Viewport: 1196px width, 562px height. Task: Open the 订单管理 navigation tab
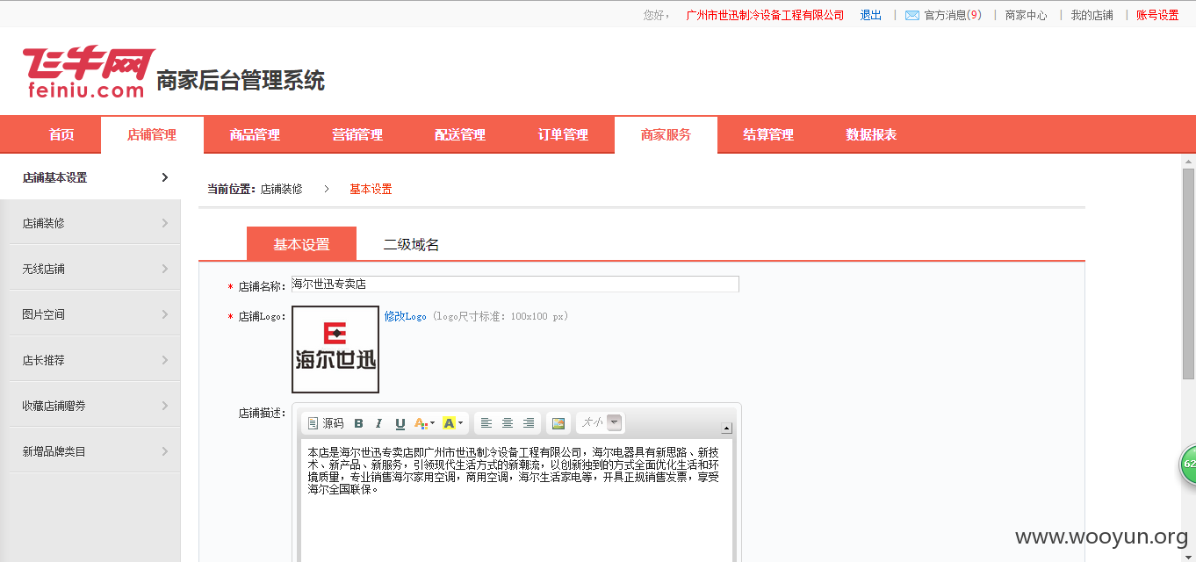(563, 134)
